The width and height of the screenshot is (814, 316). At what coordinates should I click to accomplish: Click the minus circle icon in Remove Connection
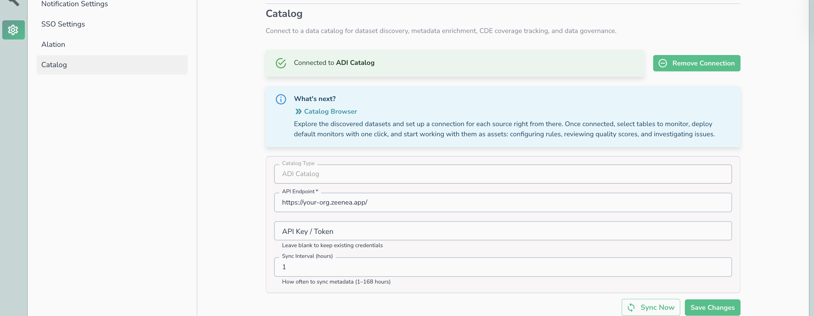pos(662,63)
